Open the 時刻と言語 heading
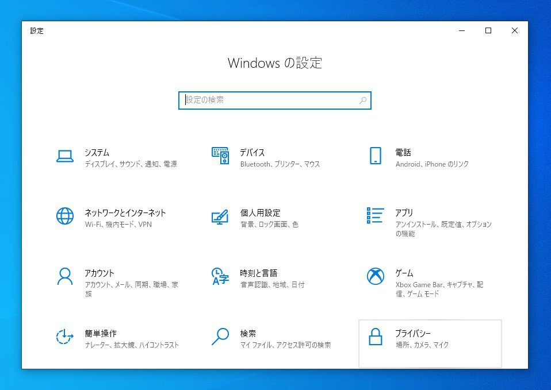 [x=259, y=273]
